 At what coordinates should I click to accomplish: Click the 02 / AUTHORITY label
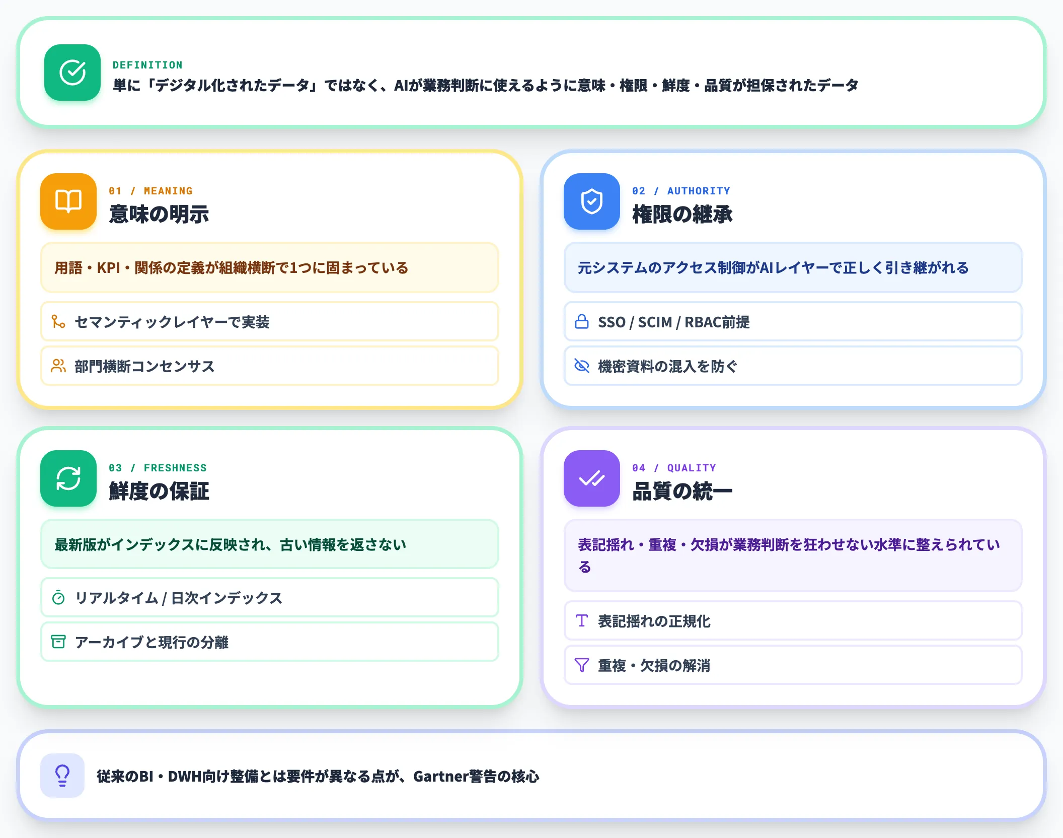[x=681, y=191]
